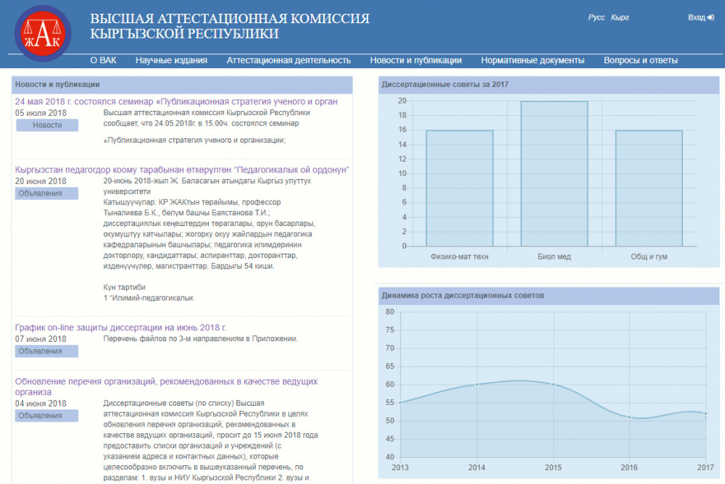Open the Аттестационная деятельность menu

[x=289, y=60]
